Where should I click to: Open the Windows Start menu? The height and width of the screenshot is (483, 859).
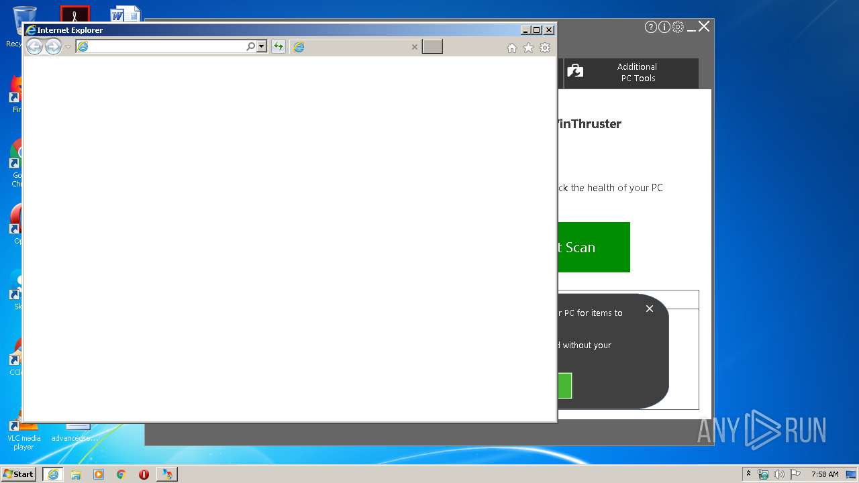pyautogui.click(x=18, y=474)
